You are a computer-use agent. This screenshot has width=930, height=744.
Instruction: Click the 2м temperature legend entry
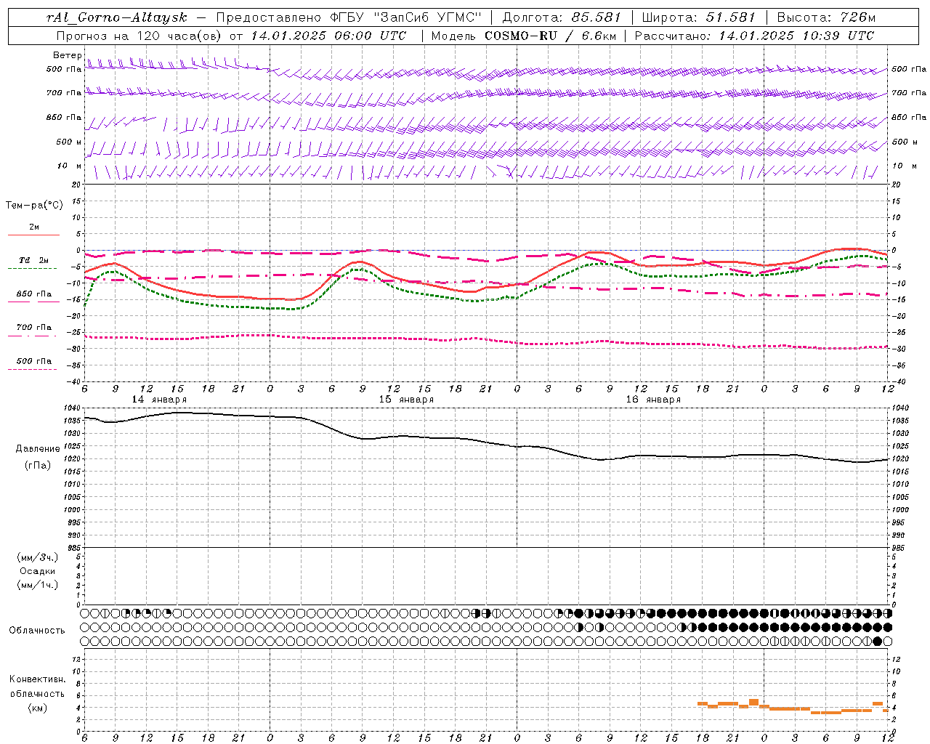click(x=34, y=227)
